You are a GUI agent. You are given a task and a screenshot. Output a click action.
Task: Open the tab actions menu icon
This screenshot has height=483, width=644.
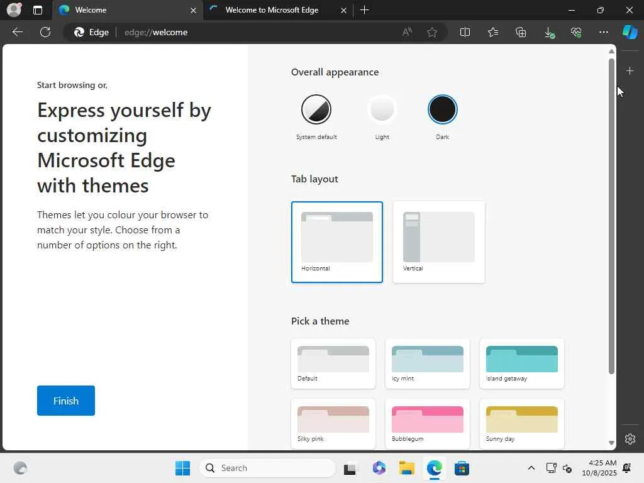tap(37, 10)
